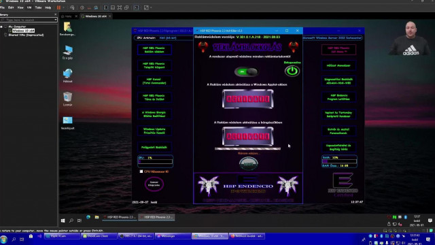Enter full screen mode icon
435x245 pixels.
tap(120, 7)
